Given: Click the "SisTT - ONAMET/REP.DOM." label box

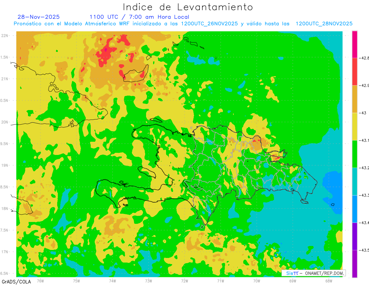Looking at the screenshot, I should pos(314,273).
